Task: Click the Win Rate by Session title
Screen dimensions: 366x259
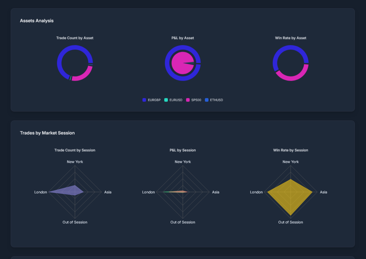Action: pyautogui.click(x=290, y=150)
